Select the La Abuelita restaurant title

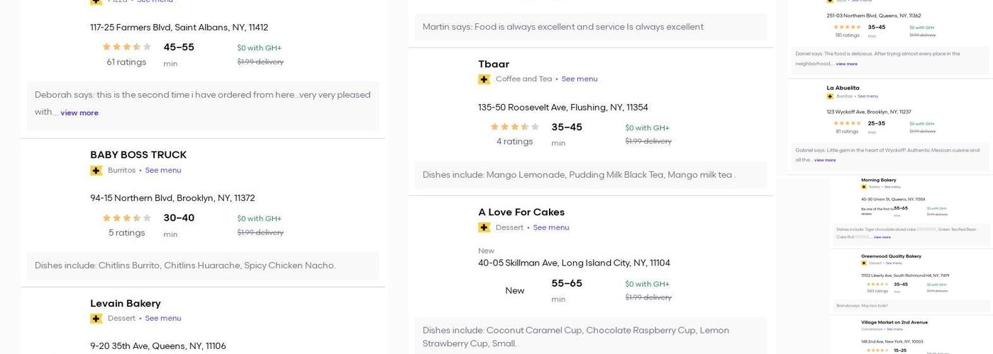click(843, 88)
